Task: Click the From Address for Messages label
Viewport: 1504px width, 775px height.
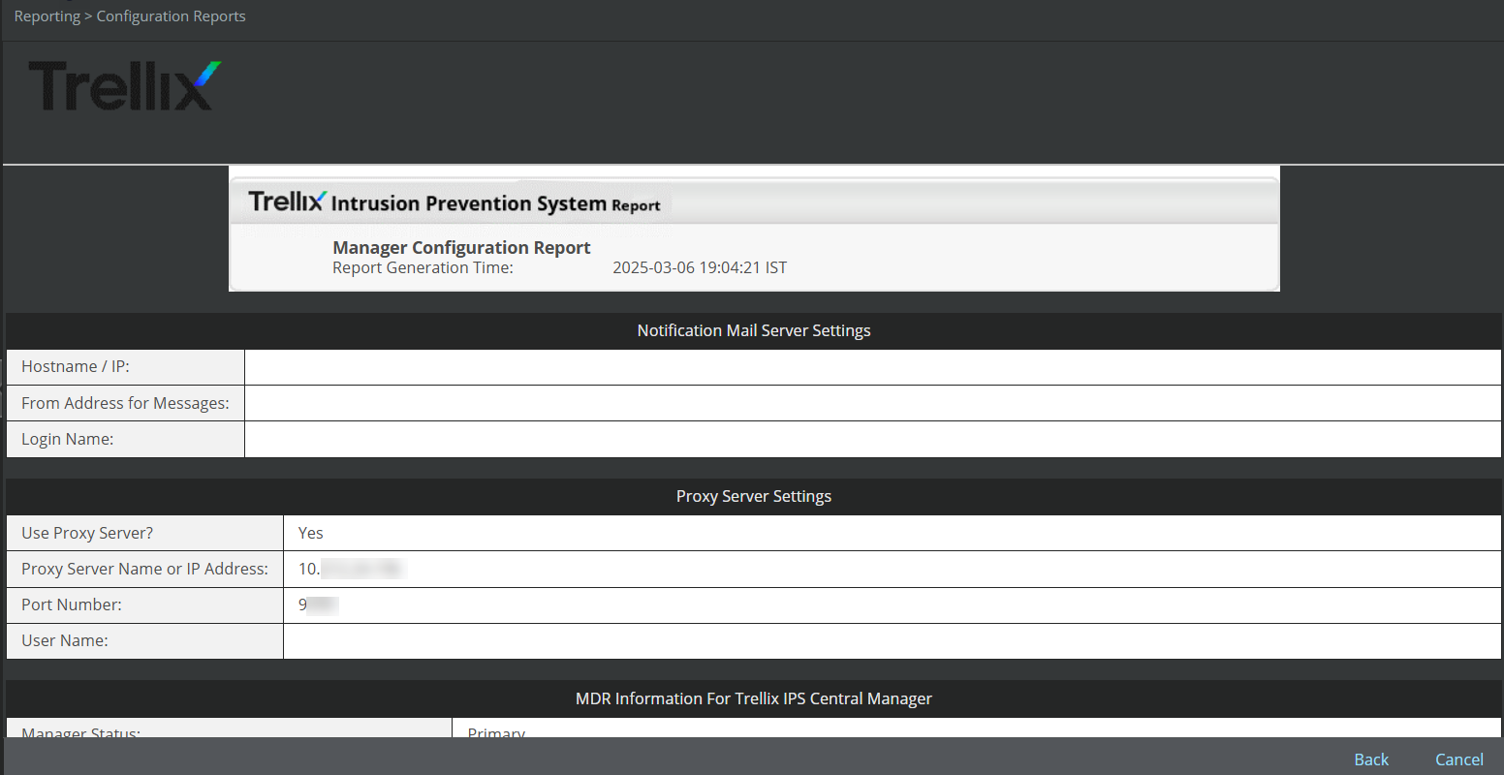Action: point(125,403)
